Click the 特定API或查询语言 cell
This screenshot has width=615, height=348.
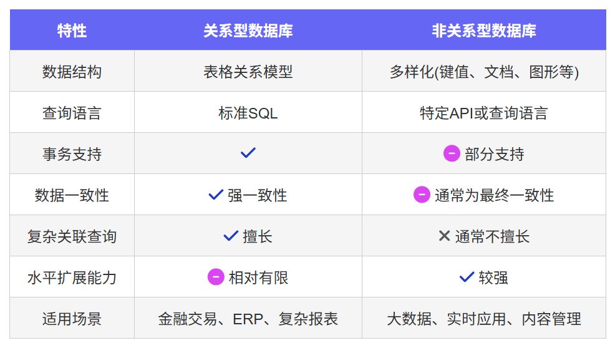coord(484,113)
